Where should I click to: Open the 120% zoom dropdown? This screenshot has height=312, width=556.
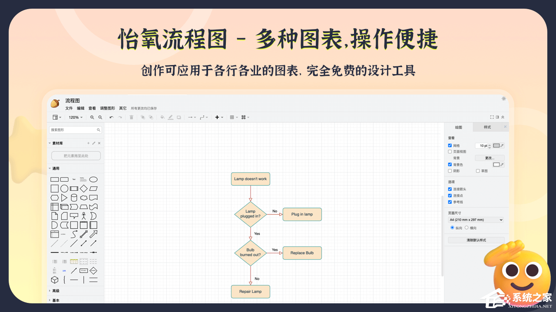click(76, 117)
